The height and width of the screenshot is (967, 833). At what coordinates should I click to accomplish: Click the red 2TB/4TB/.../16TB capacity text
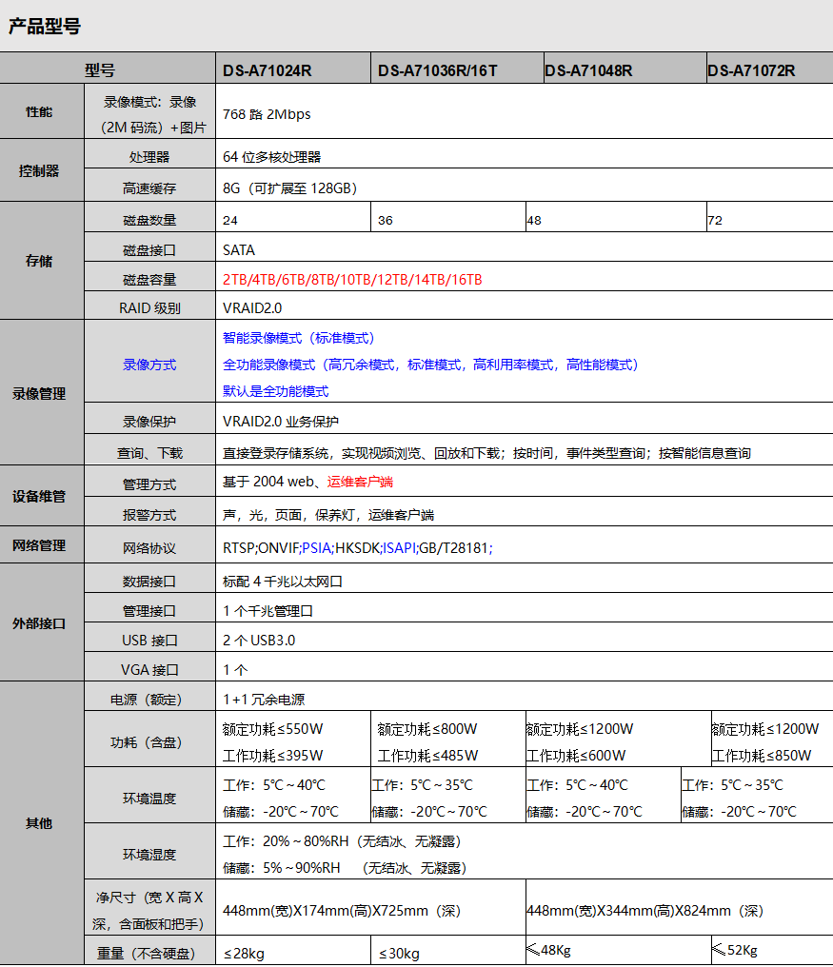tap(352, 280)
